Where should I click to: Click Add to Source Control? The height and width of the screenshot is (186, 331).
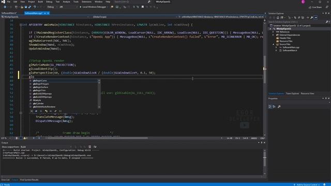(307, 184)
